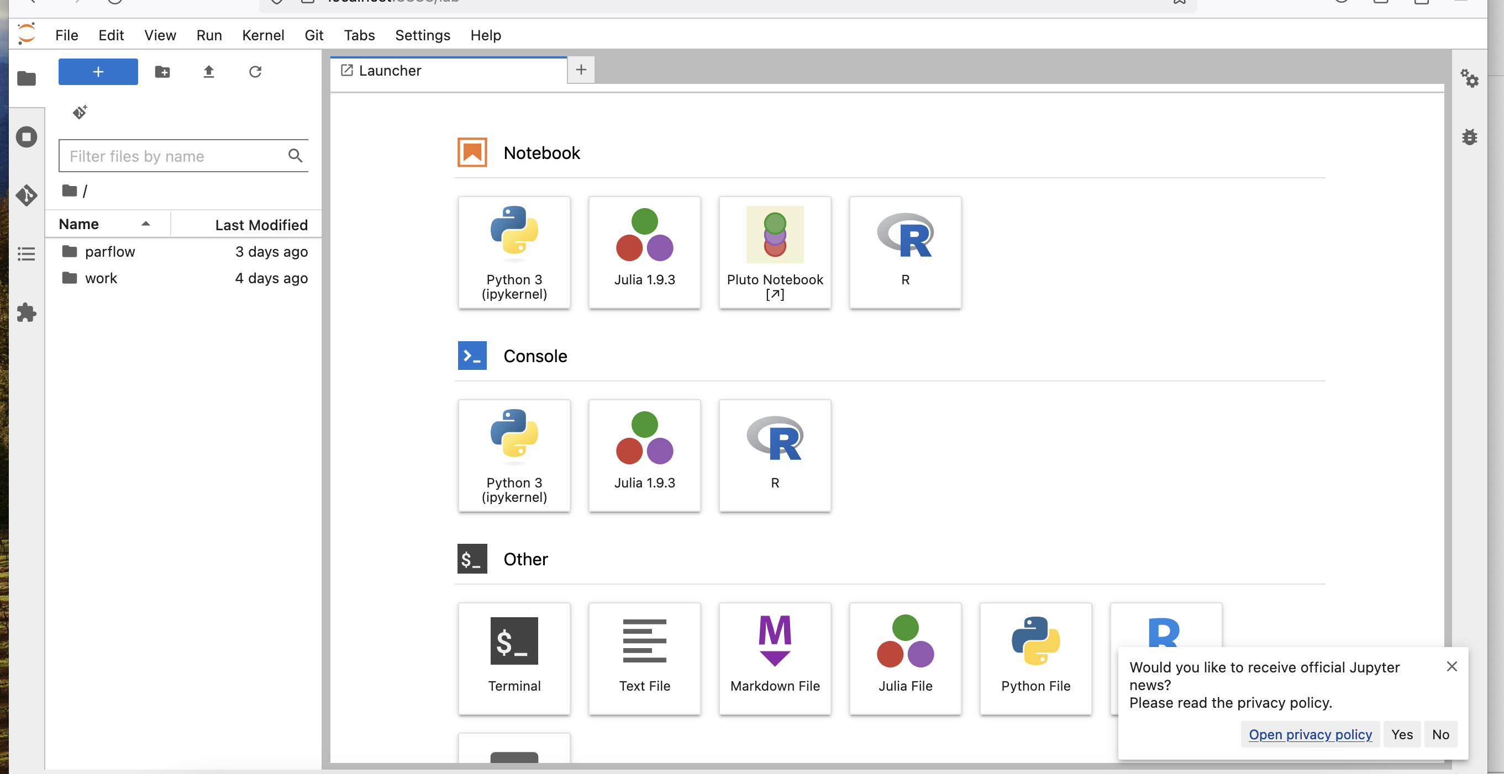Open the View menu

coord(160,35)
